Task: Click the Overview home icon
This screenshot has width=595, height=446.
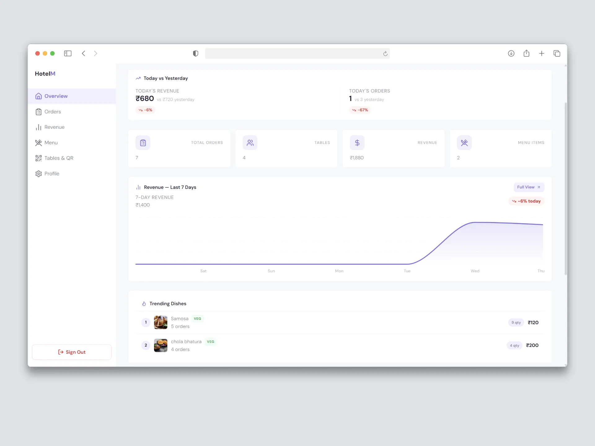Action: [x=38, y=96]
